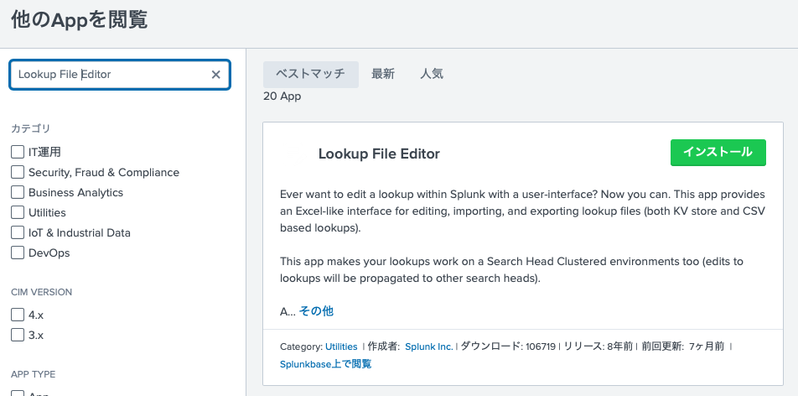Open Splunkbase上で閲覧 link

326,364
